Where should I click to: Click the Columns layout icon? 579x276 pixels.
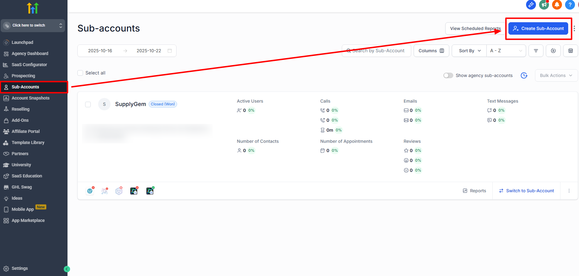(x=442, y=51)
